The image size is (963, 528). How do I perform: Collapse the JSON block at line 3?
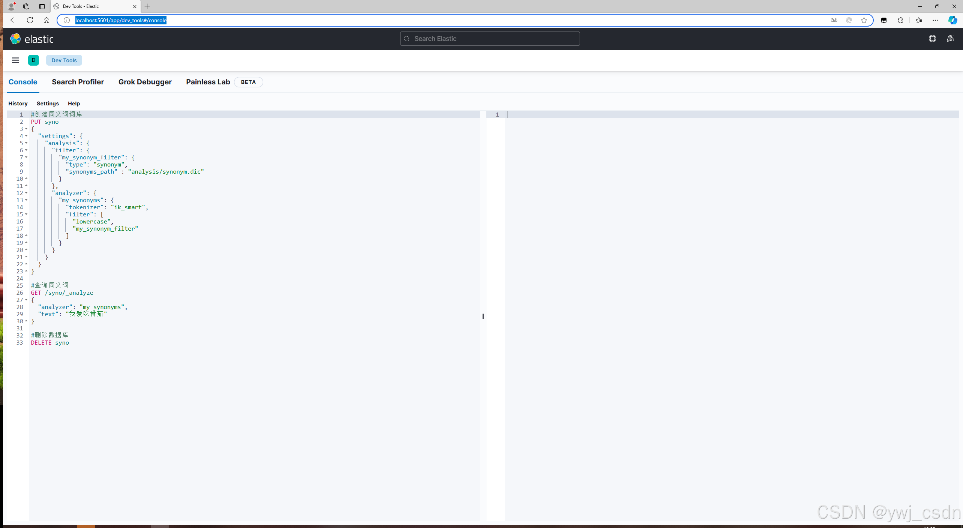pyautogui.click(x=26, y=129)
